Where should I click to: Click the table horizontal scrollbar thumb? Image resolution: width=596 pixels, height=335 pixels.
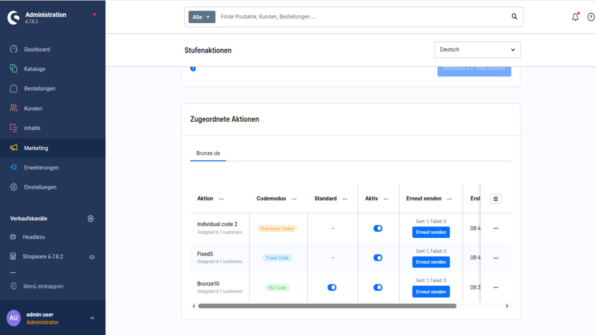327,306
